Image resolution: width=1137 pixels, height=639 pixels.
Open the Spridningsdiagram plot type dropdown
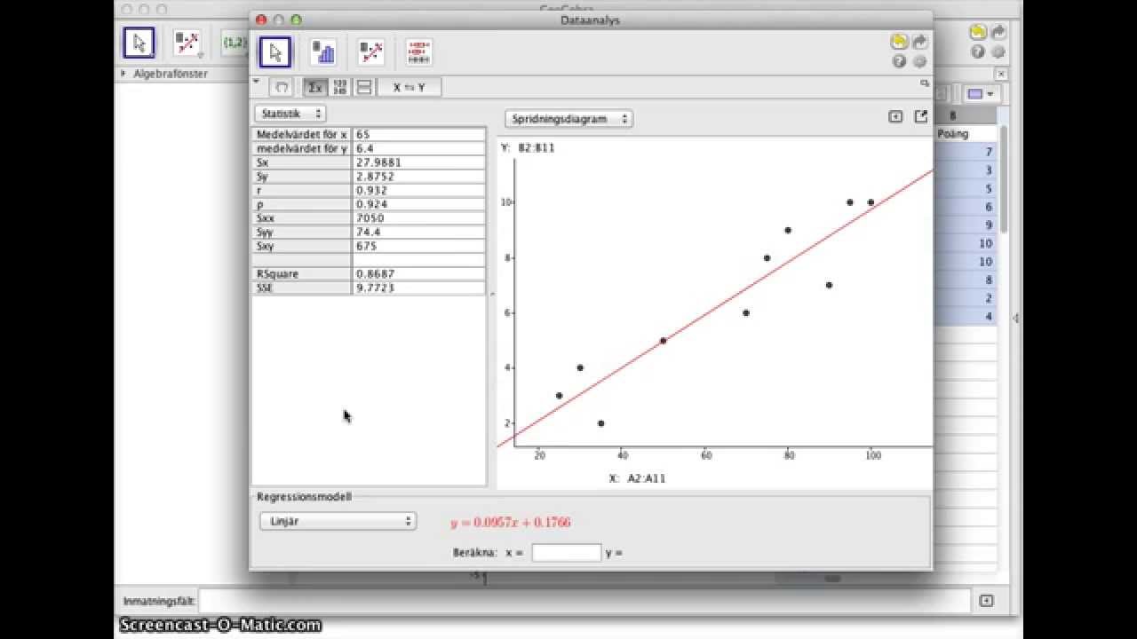(x=568, y=118)
